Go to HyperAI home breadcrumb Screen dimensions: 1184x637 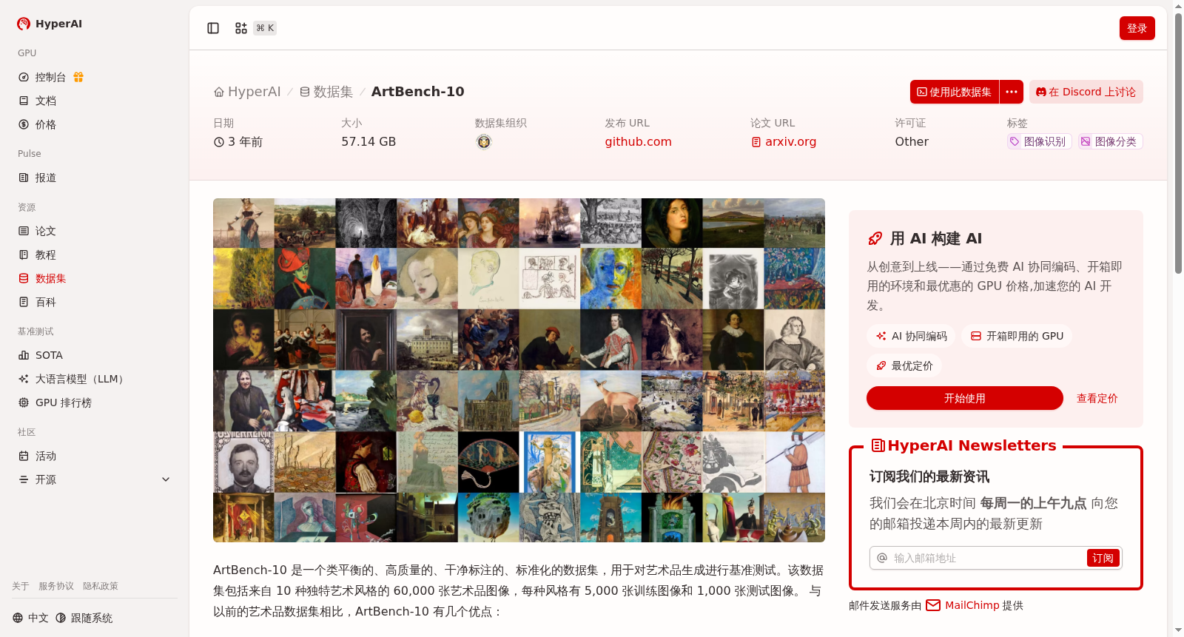(247, 92)
